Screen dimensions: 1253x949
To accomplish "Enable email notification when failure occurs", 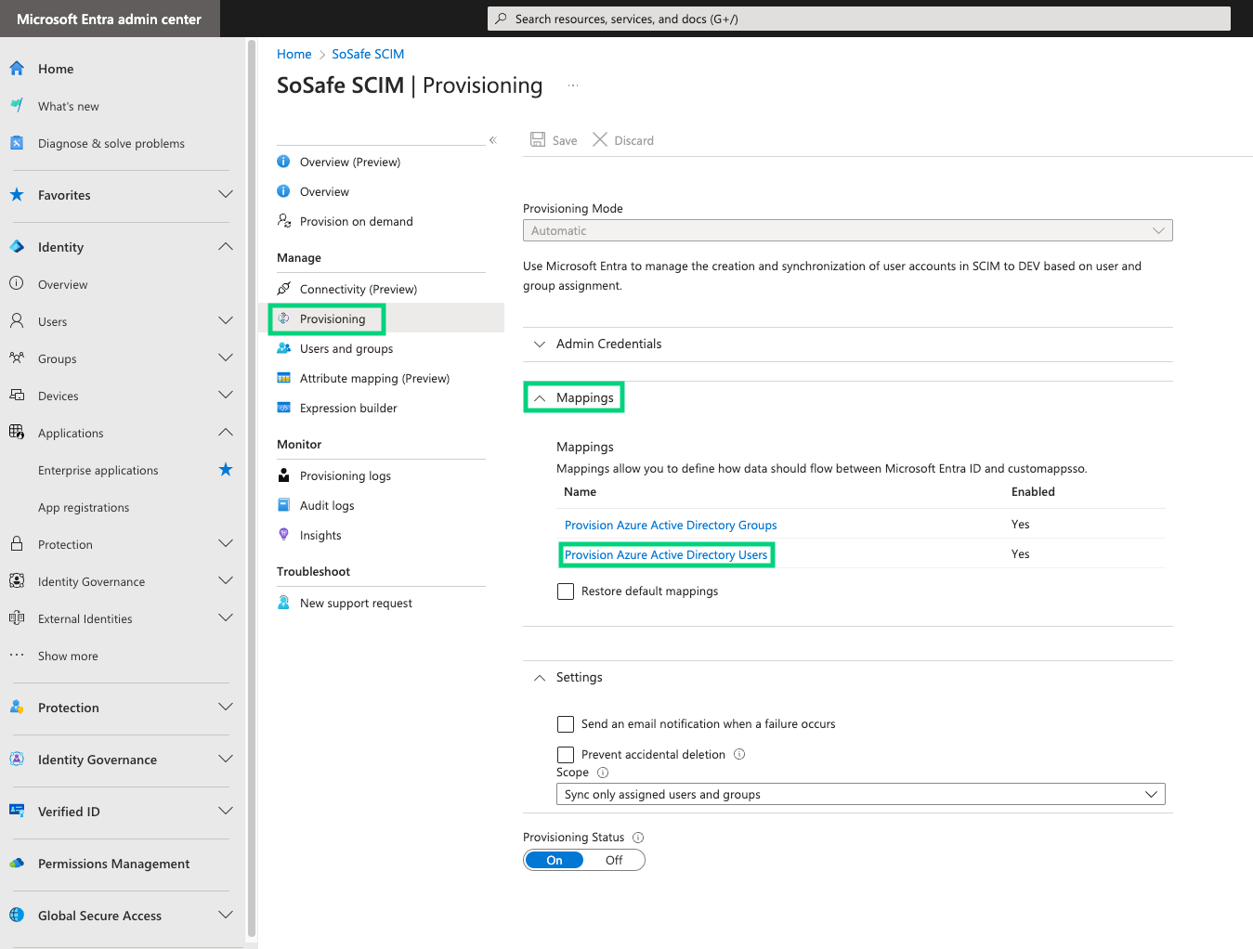I will [566, 724].
